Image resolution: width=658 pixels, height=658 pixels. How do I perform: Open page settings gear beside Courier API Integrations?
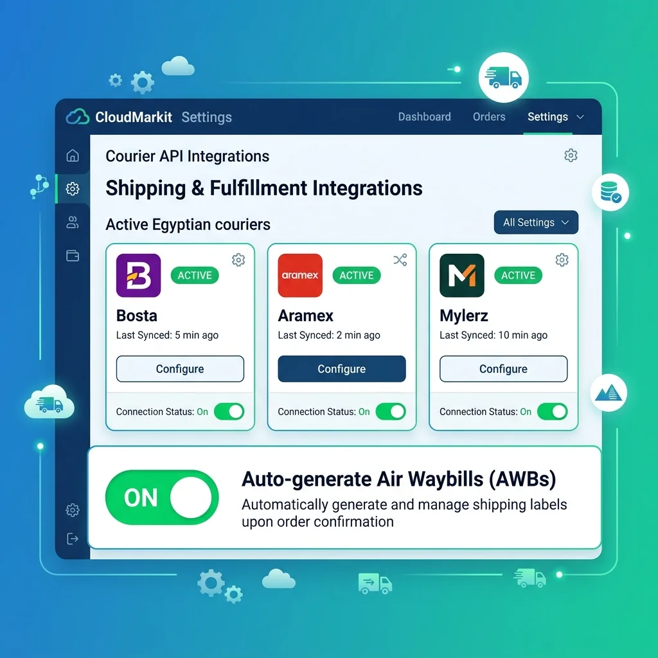[571, 156]
